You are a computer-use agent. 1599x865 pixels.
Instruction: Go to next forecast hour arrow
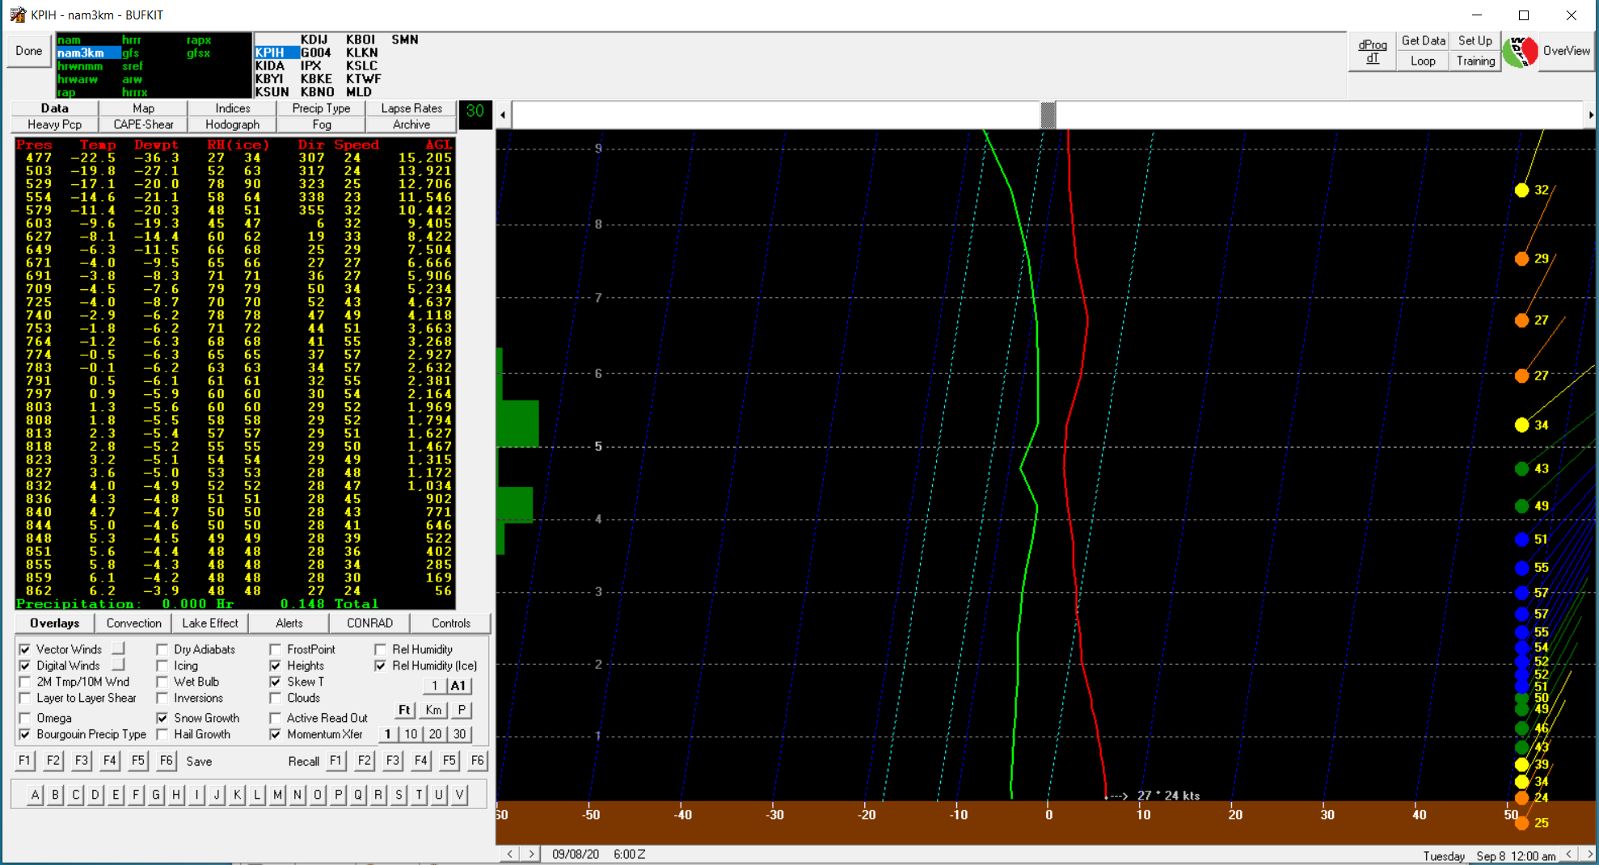[x=531, y=854]
